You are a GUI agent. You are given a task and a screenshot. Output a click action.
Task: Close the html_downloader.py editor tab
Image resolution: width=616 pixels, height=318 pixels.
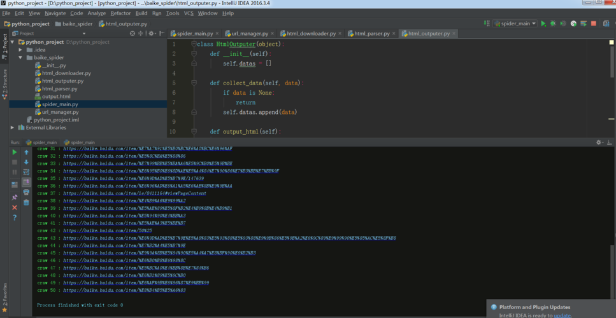[340, 34]
